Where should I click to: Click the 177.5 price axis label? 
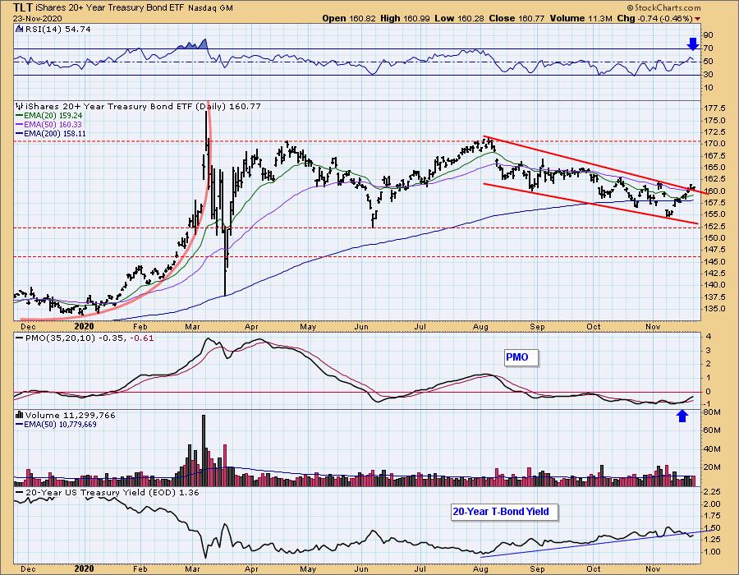click(x=714, y=108)
